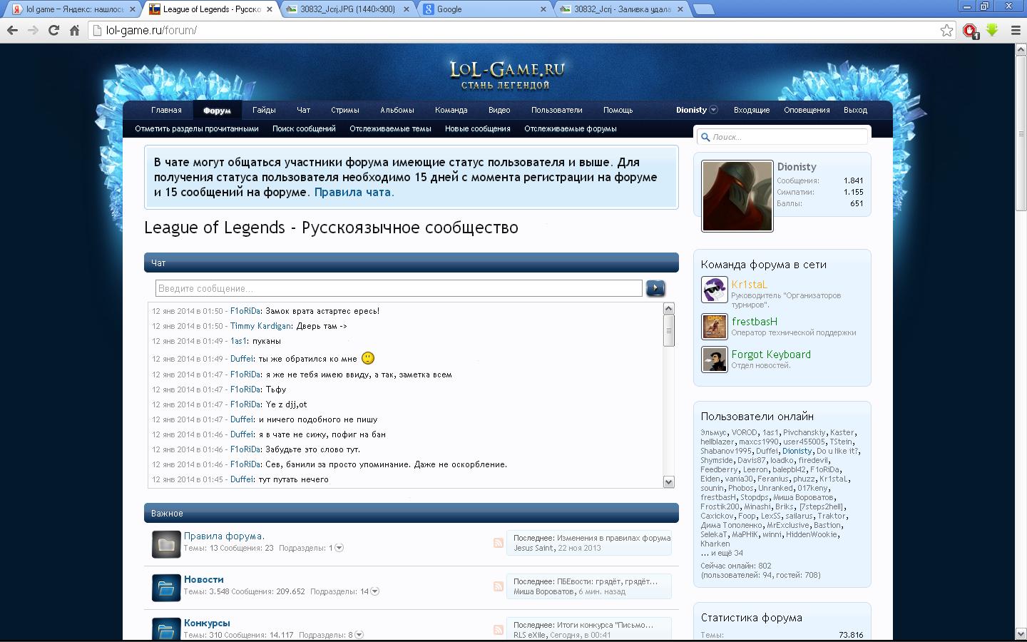Go back with the browser back arrow
This screenshot has width=1027, height=642.
click(x=12, y=30)
